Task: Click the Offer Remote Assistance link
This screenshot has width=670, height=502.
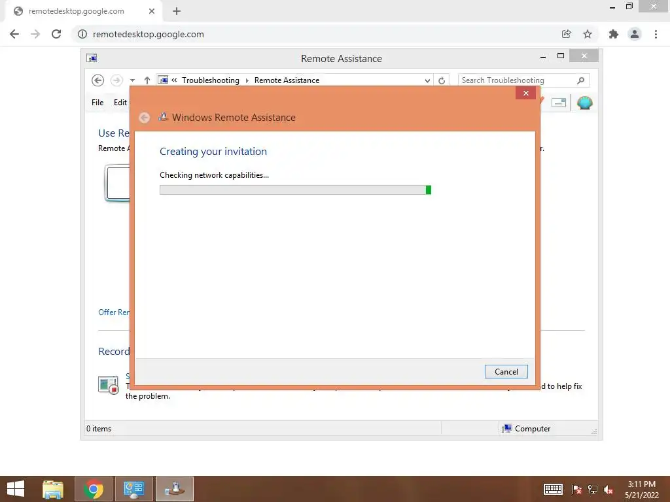Action: 114,312
